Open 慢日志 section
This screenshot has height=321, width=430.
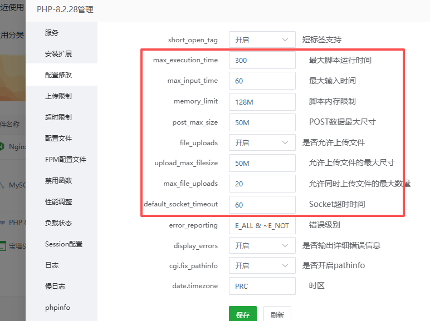coord(55,286)
